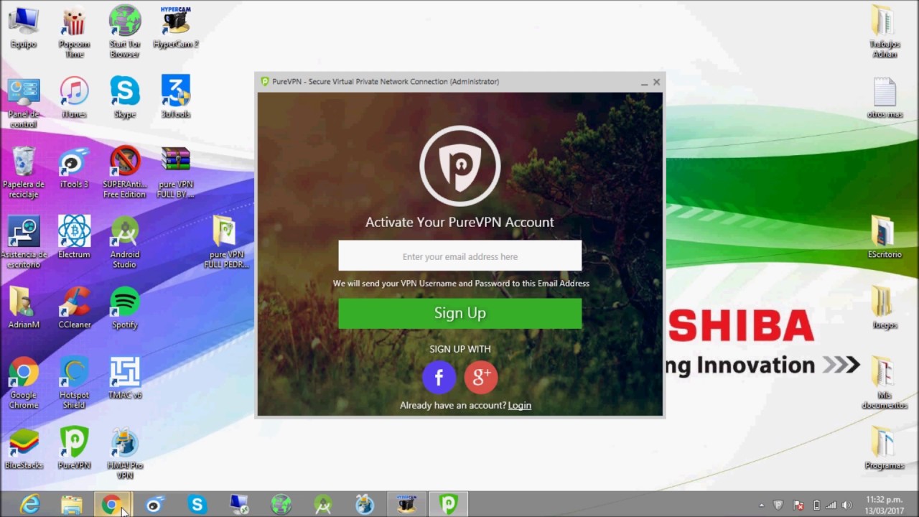Open the Trabajos Adrian folder
This screenshot has width=919, height=517.
click(885, 32)
